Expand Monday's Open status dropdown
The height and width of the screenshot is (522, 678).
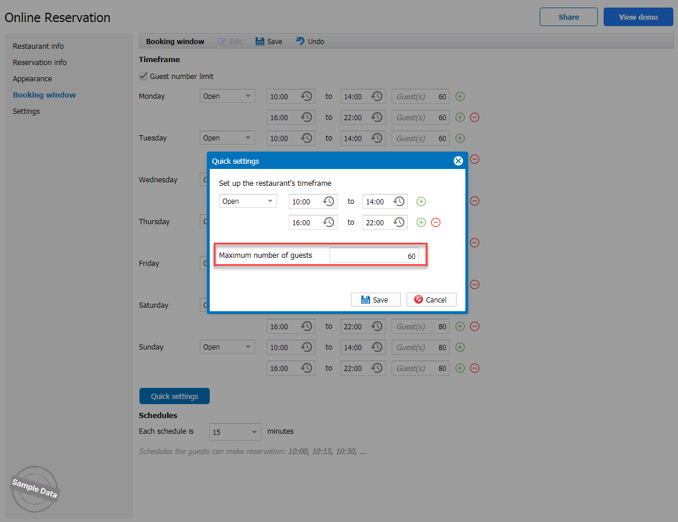227,96
